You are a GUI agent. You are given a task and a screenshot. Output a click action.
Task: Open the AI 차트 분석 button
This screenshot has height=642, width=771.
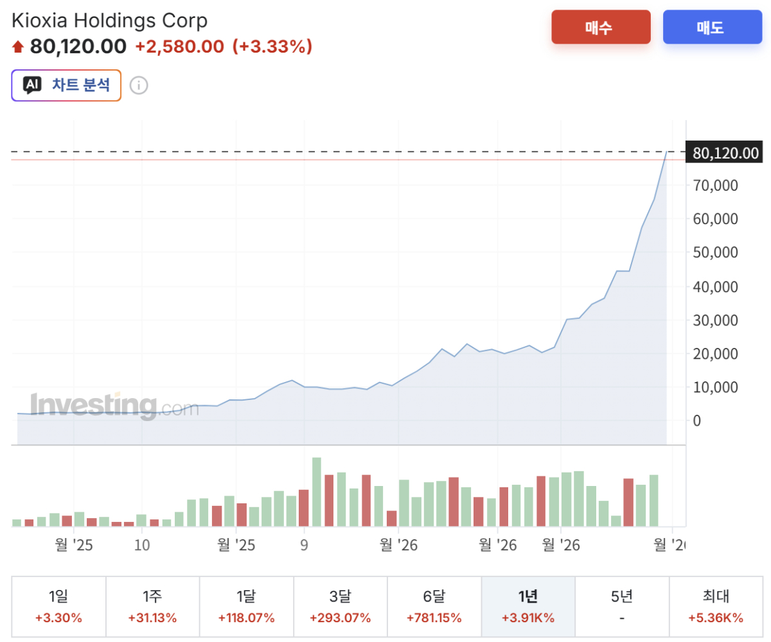66,85
